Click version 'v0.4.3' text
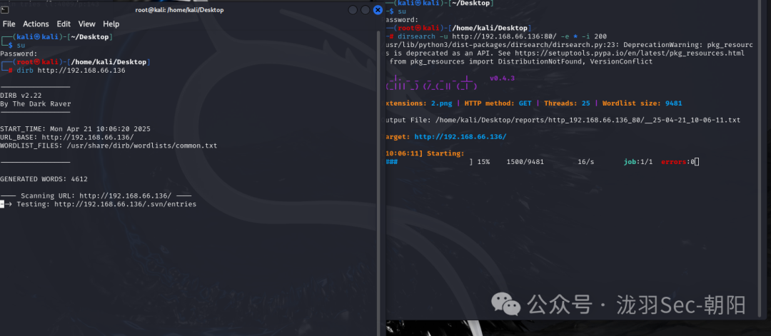Viewport: 771px width, 336px height. click(502, 78)
